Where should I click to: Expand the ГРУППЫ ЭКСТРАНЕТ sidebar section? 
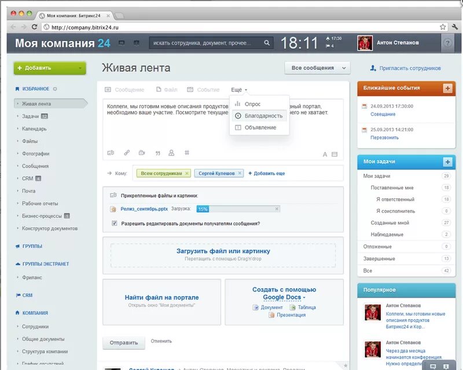(46, 264)
